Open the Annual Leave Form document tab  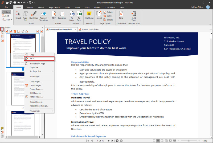[x=90, y=29]
